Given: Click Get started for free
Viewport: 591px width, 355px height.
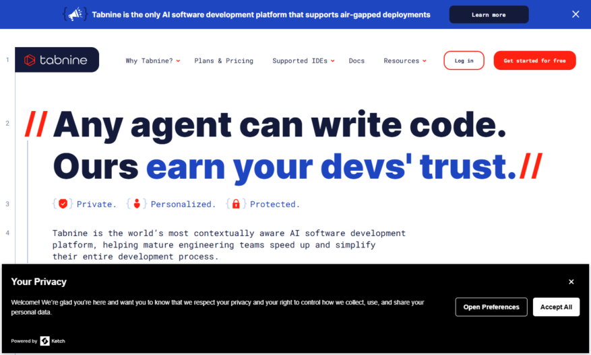Looking at the screenshot, I should point(535,61).
